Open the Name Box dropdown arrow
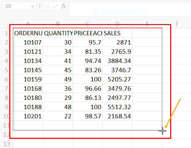Viewport: 191px width, 148px height. 32,6
